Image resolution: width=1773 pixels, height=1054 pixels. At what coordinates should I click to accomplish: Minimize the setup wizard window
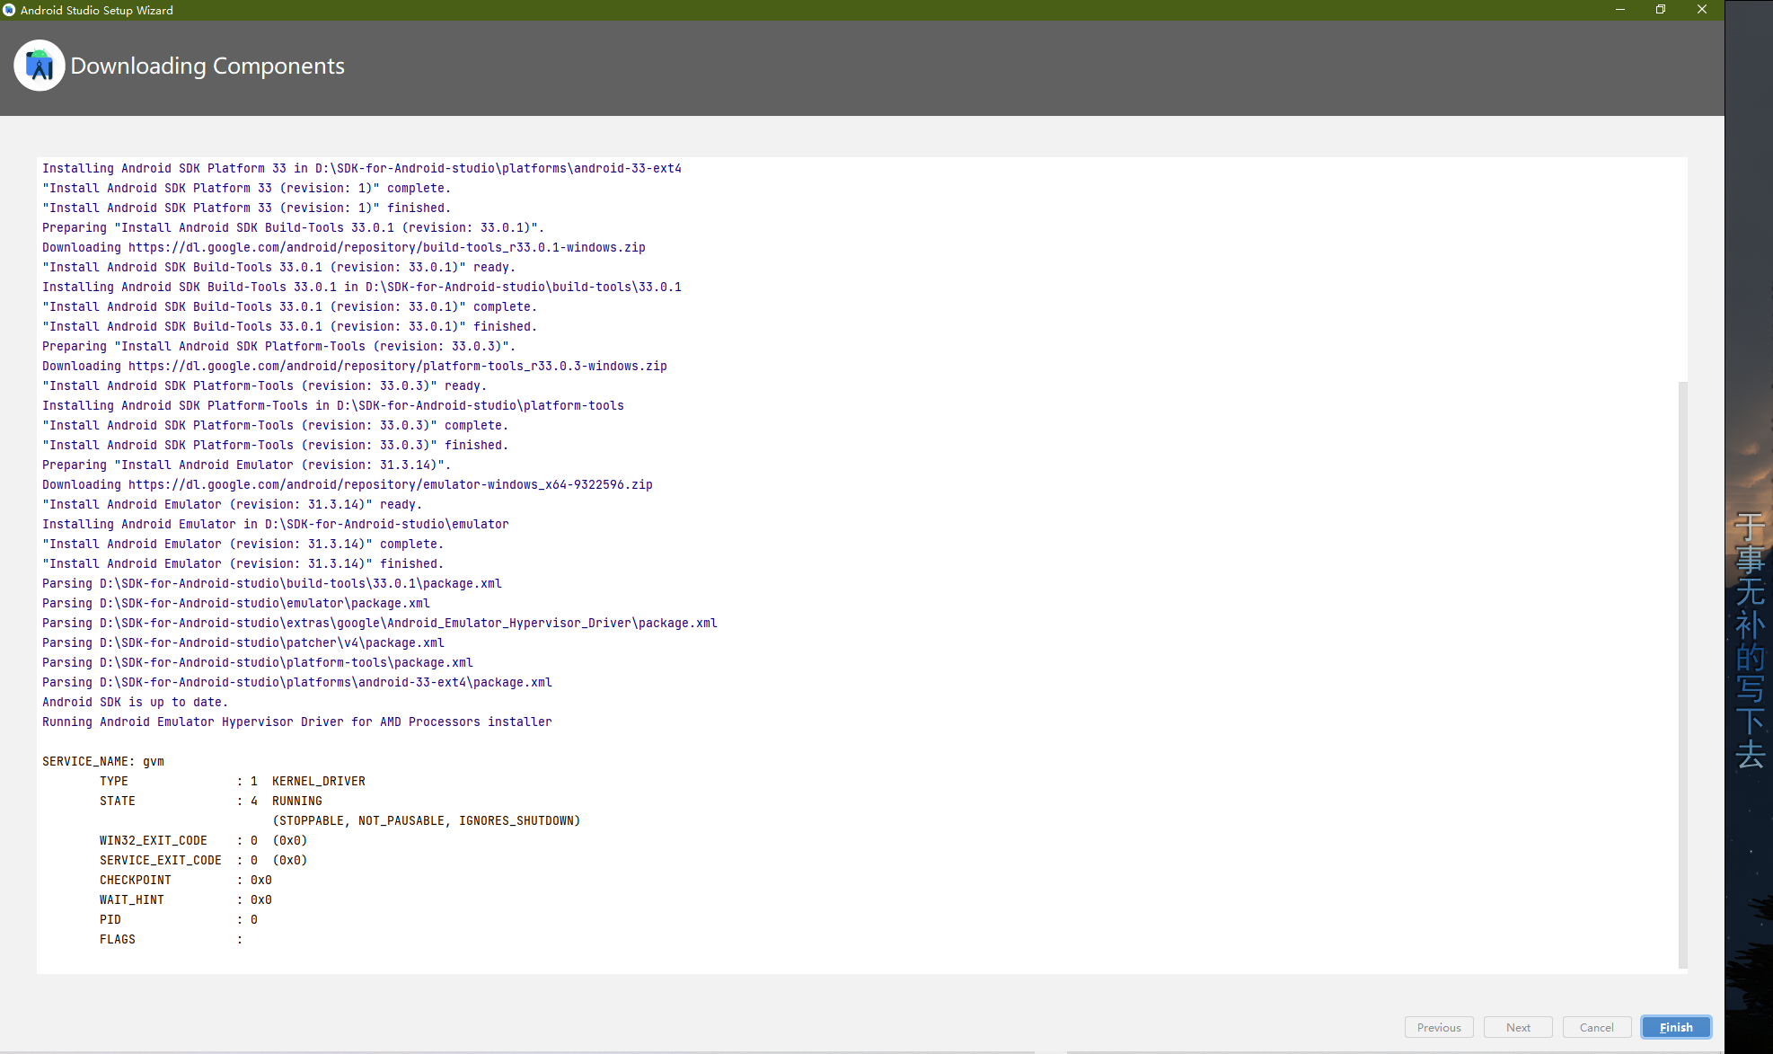click(x=1619, y=10)
